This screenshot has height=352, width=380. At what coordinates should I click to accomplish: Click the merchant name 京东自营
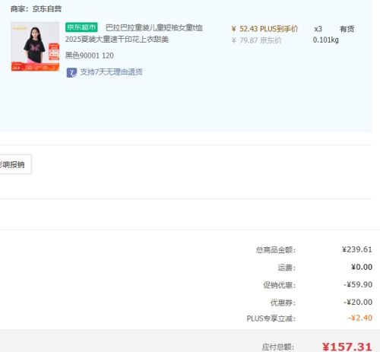click(x=47, y=9)
